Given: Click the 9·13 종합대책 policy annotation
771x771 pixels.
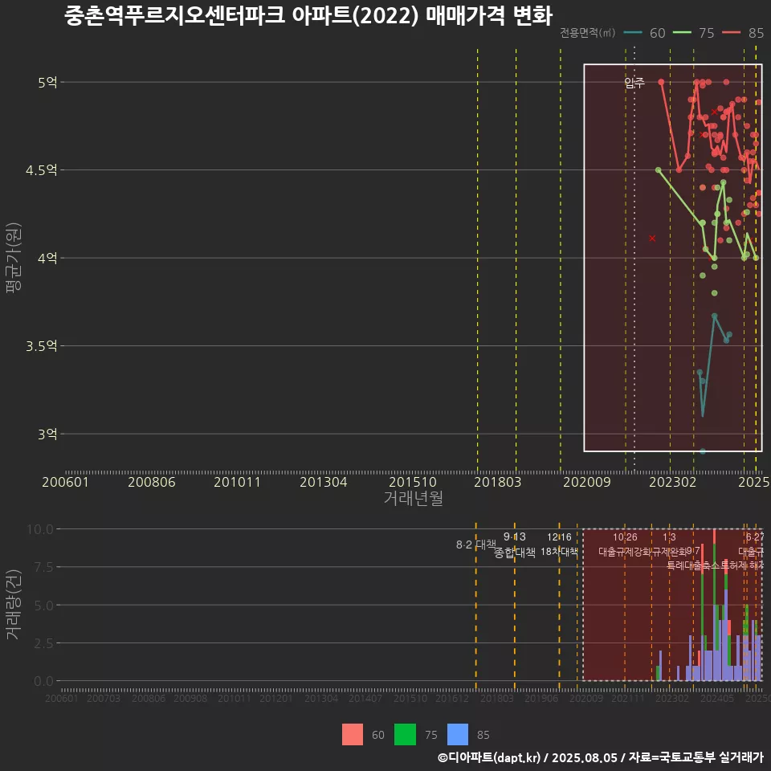Looking at the screenshot, I should (514, 545).
